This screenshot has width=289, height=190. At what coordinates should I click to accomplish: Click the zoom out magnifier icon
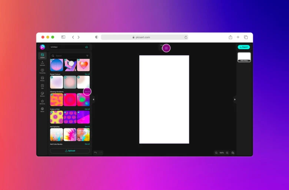(216, 153)
